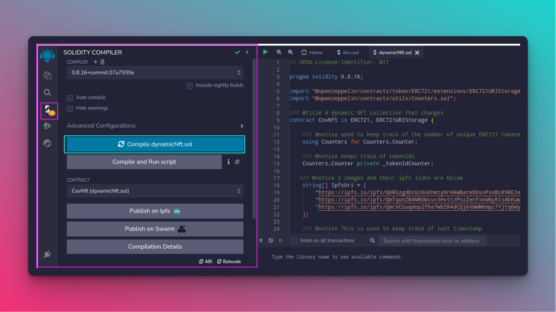
Task: Enable Include nightly builds checkbox
Action: point(189,86)
